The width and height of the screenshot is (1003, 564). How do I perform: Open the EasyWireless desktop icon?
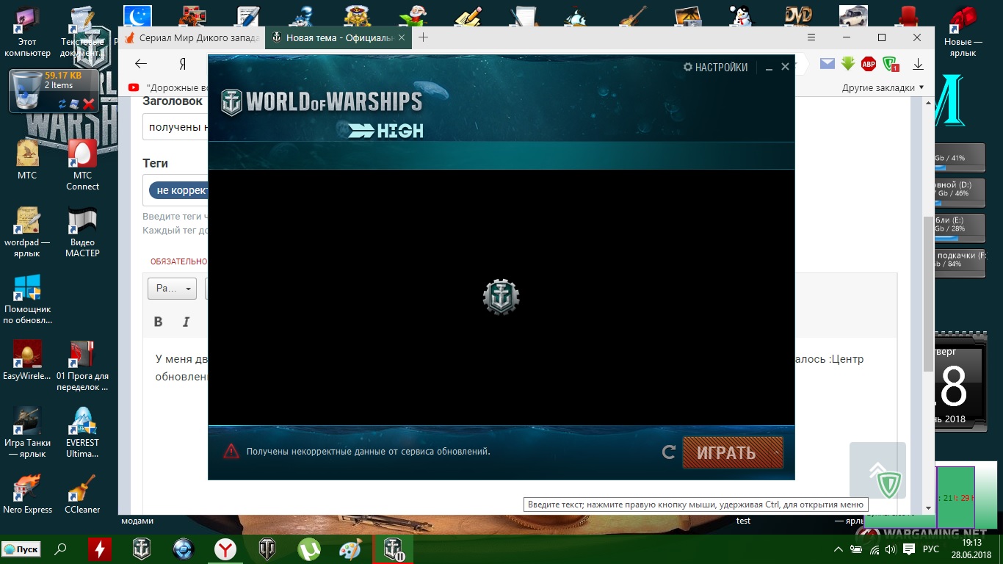(27, 360)
